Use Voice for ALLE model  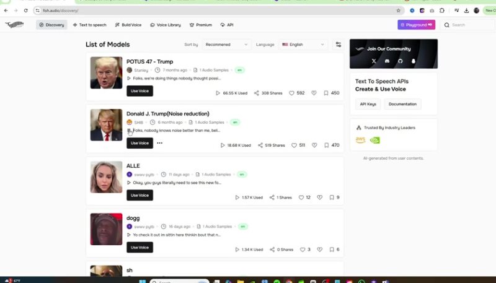pos(140,195)
